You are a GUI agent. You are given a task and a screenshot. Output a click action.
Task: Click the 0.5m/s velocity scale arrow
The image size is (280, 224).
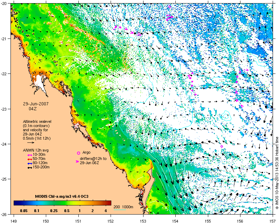(x=31, y=142)
